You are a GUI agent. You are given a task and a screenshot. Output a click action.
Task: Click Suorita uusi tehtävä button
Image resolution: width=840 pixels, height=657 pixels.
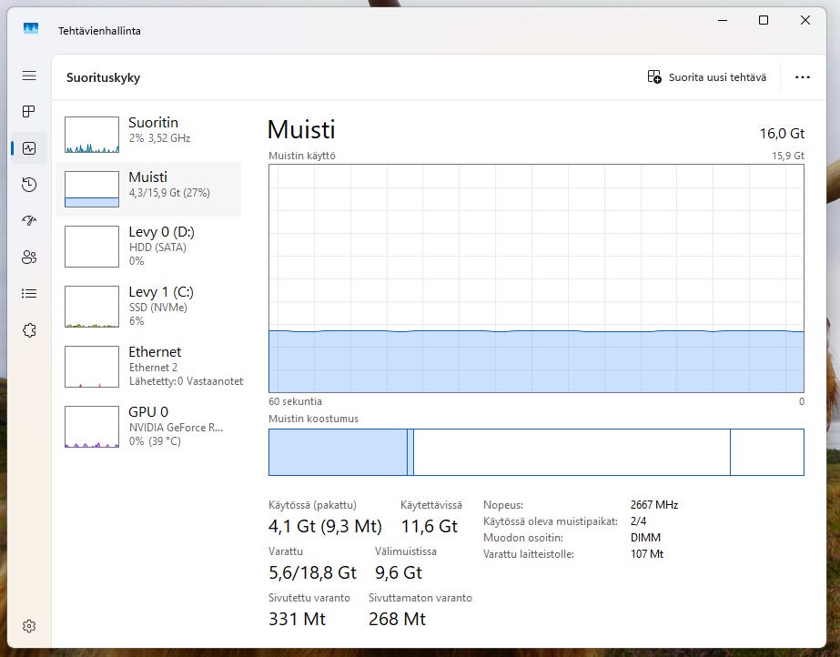click(707, 77)
